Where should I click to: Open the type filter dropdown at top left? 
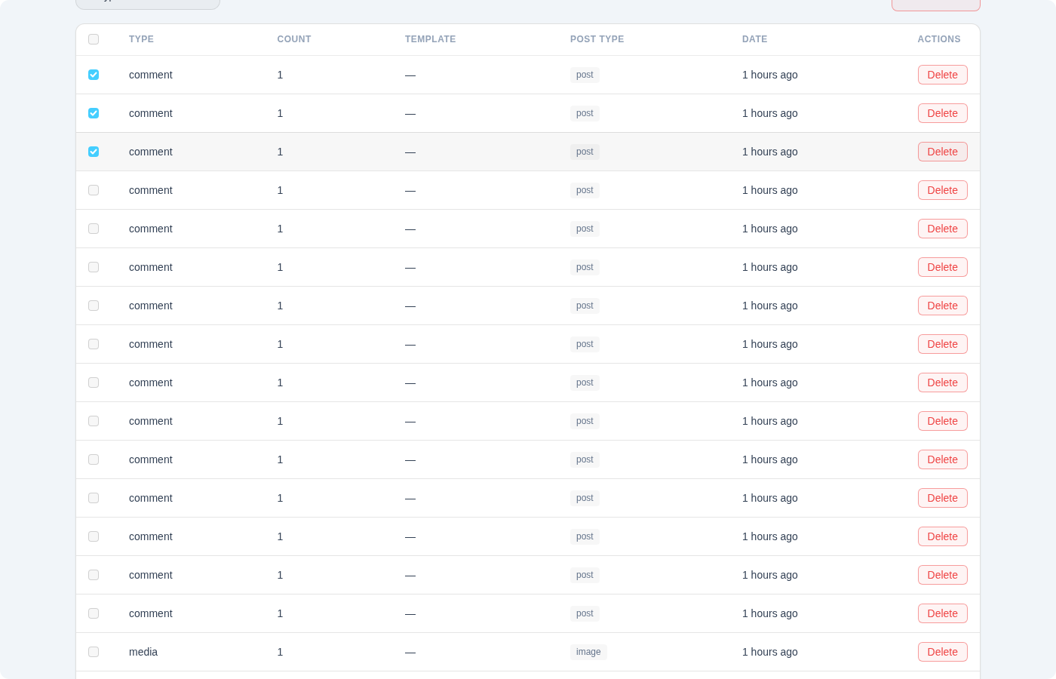pyautogui.click(x=147, y=4)
